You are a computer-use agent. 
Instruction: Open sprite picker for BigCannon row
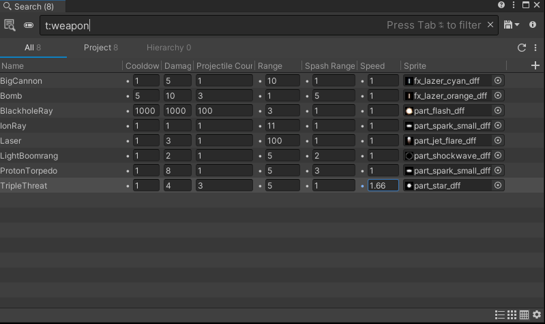pyautogui.click(x=498, y=81)
